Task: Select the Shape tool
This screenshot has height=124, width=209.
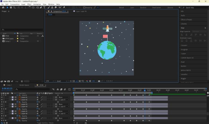Action: [38, 7]
